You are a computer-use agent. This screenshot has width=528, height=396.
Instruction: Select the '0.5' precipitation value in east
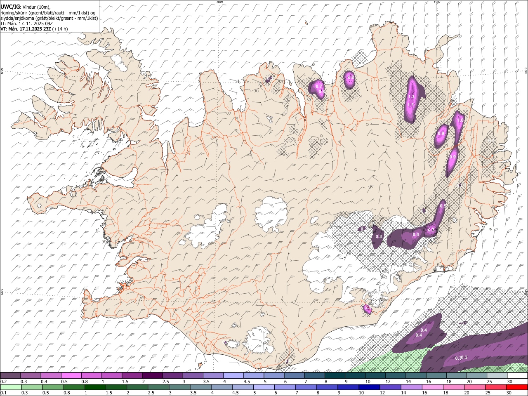(443, 206)
